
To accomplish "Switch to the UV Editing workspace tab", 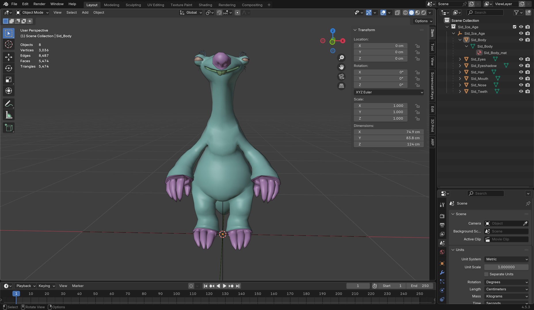I will tap(156, 5).
